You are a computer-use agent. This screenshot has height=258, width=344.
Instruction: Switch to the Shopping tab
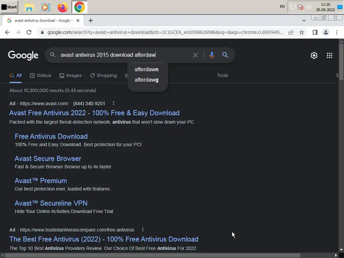pos(103,76)
